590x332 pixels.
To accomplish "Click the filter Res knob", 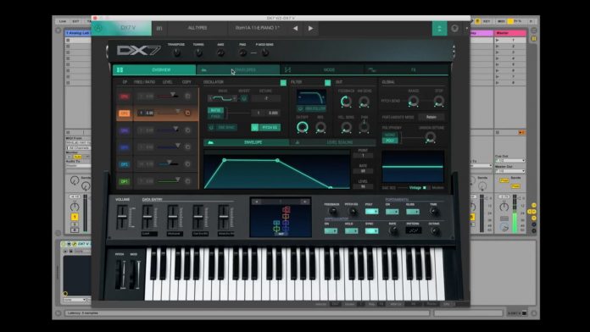I will click(x=320, y=128).
